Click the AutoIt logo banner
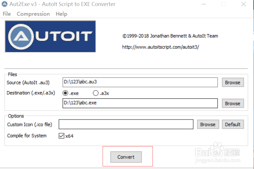The image size is (254, 169). pyautogui.click(x=50, y=37)
